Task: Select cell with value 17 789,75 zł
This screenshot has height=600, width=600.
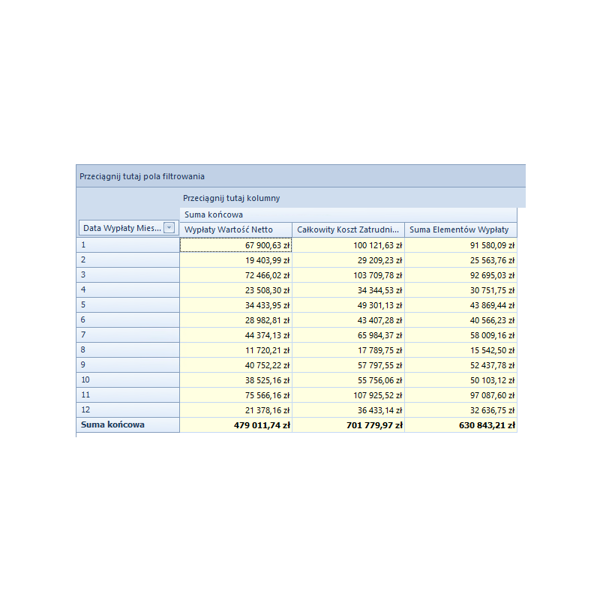Action: pos(348,349)
